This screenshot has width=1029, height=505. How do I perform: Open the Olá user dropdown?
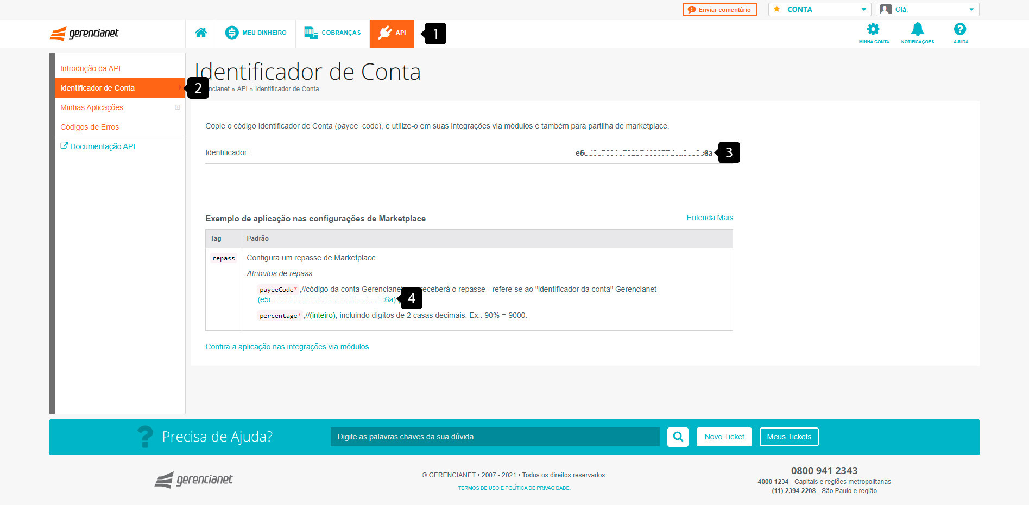click(927, 10)
